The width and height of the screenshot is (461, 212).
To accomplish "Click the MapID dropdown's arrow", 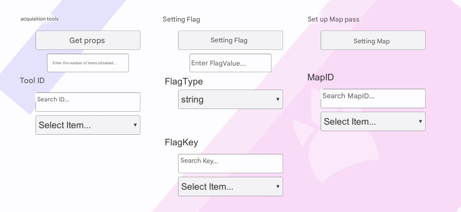I will [x=420, y=122].
